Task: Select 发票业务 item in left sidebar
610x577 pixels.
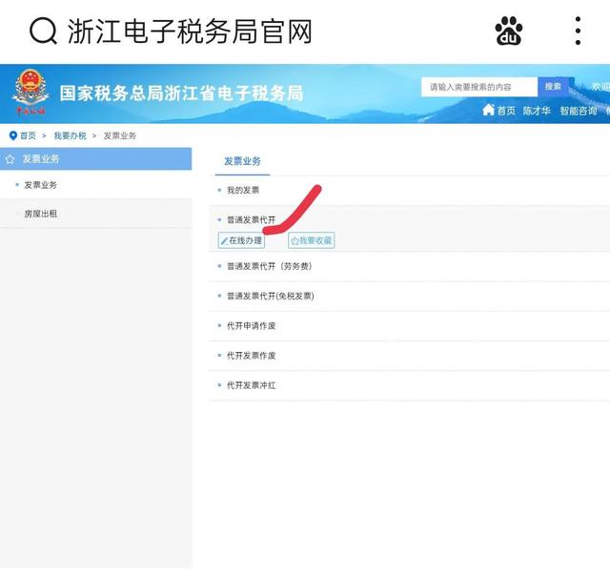Action: [41, 185]
